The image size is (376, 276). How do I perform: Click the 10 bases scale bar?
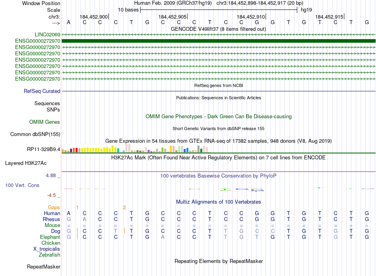pyautogui.click(x=219, y=10)
